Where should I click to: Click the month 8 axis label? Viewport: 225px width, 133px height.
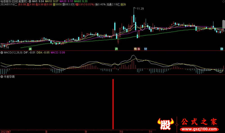click(x=46, y=132)
